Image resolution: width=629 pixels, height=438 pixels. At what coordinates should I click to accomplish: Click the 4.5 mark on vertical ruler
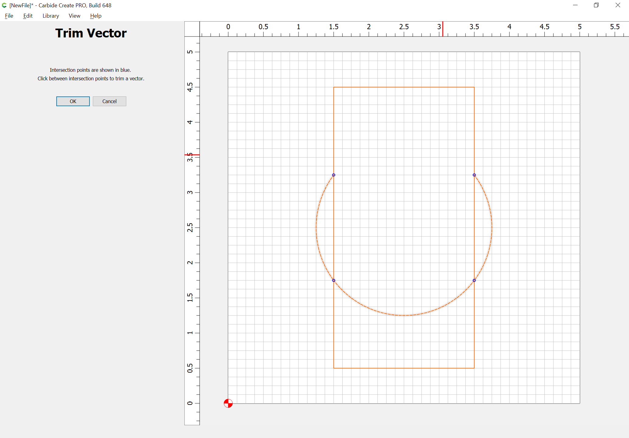click(190, 87)
